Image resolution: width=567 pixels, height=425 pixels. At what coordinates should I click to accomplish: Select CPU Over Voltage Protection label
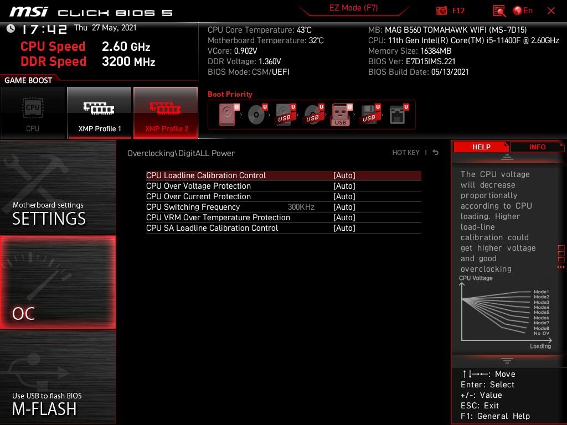tap(198, 186)
